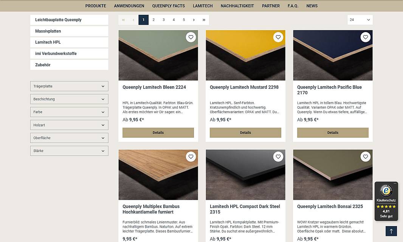Add Lamitech HPL Compact Dark Steel to wishlist
Screen dimensions: 403x242
point(278,157)
